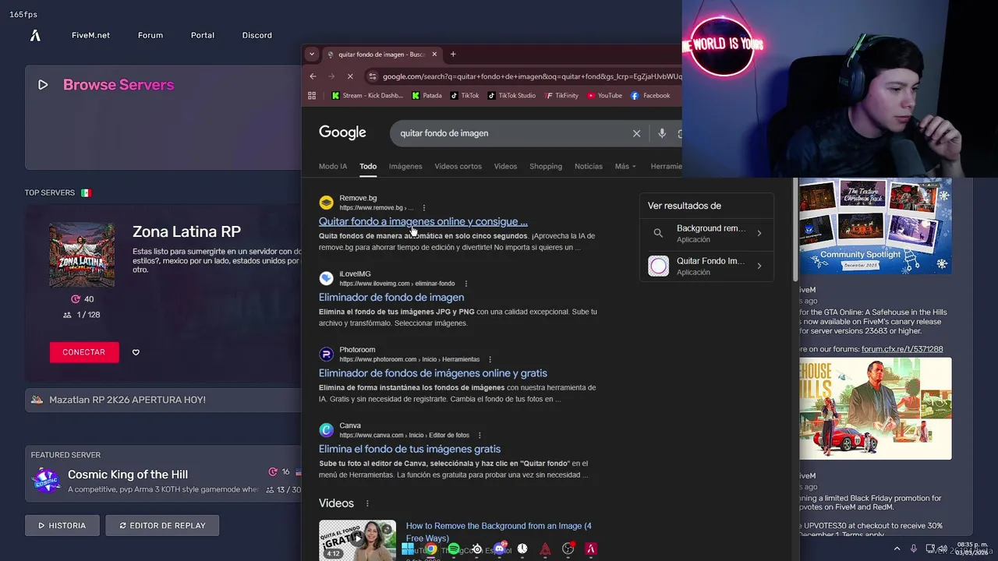
Task: Expand Quitar Fondo Im... application result chevron
Action: pos(759,266)
